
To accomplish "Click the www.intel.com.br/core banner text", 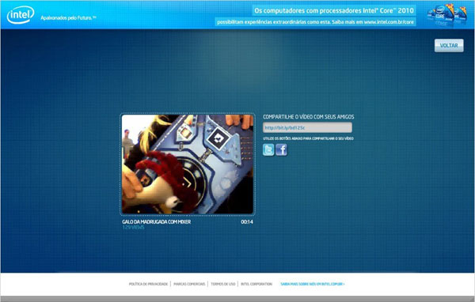I will coord(389,22).
